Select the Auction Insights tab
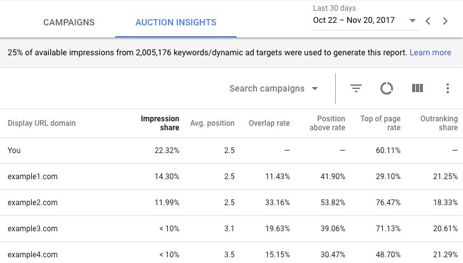Screen dimensions: 463x263 pyautogui.click(x=176, y=22)
